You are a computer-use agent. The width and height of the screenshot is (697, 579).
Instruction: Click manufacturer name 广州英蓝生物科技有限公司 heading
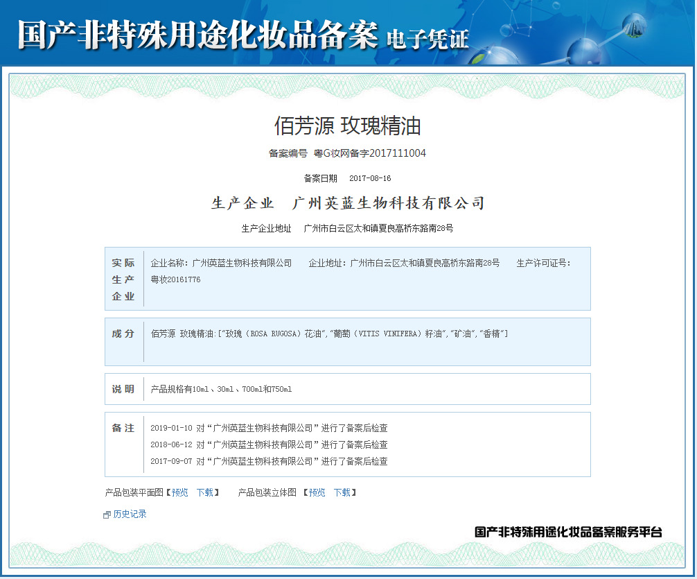pos(388,203)
